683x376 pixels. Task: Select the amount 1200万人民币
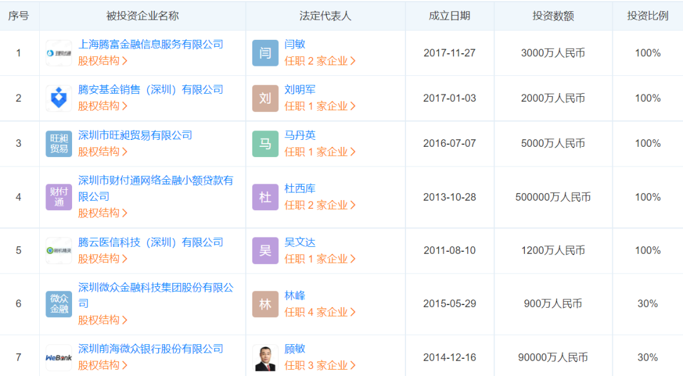tap(553, 251)
